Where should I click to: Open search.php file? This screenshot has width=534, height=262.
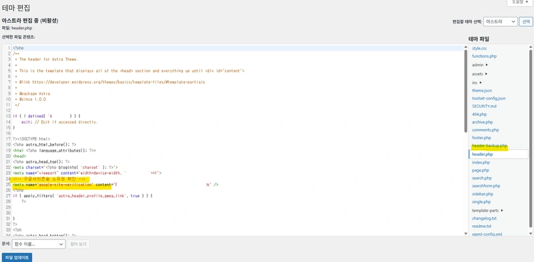click(x=482, y=178)
